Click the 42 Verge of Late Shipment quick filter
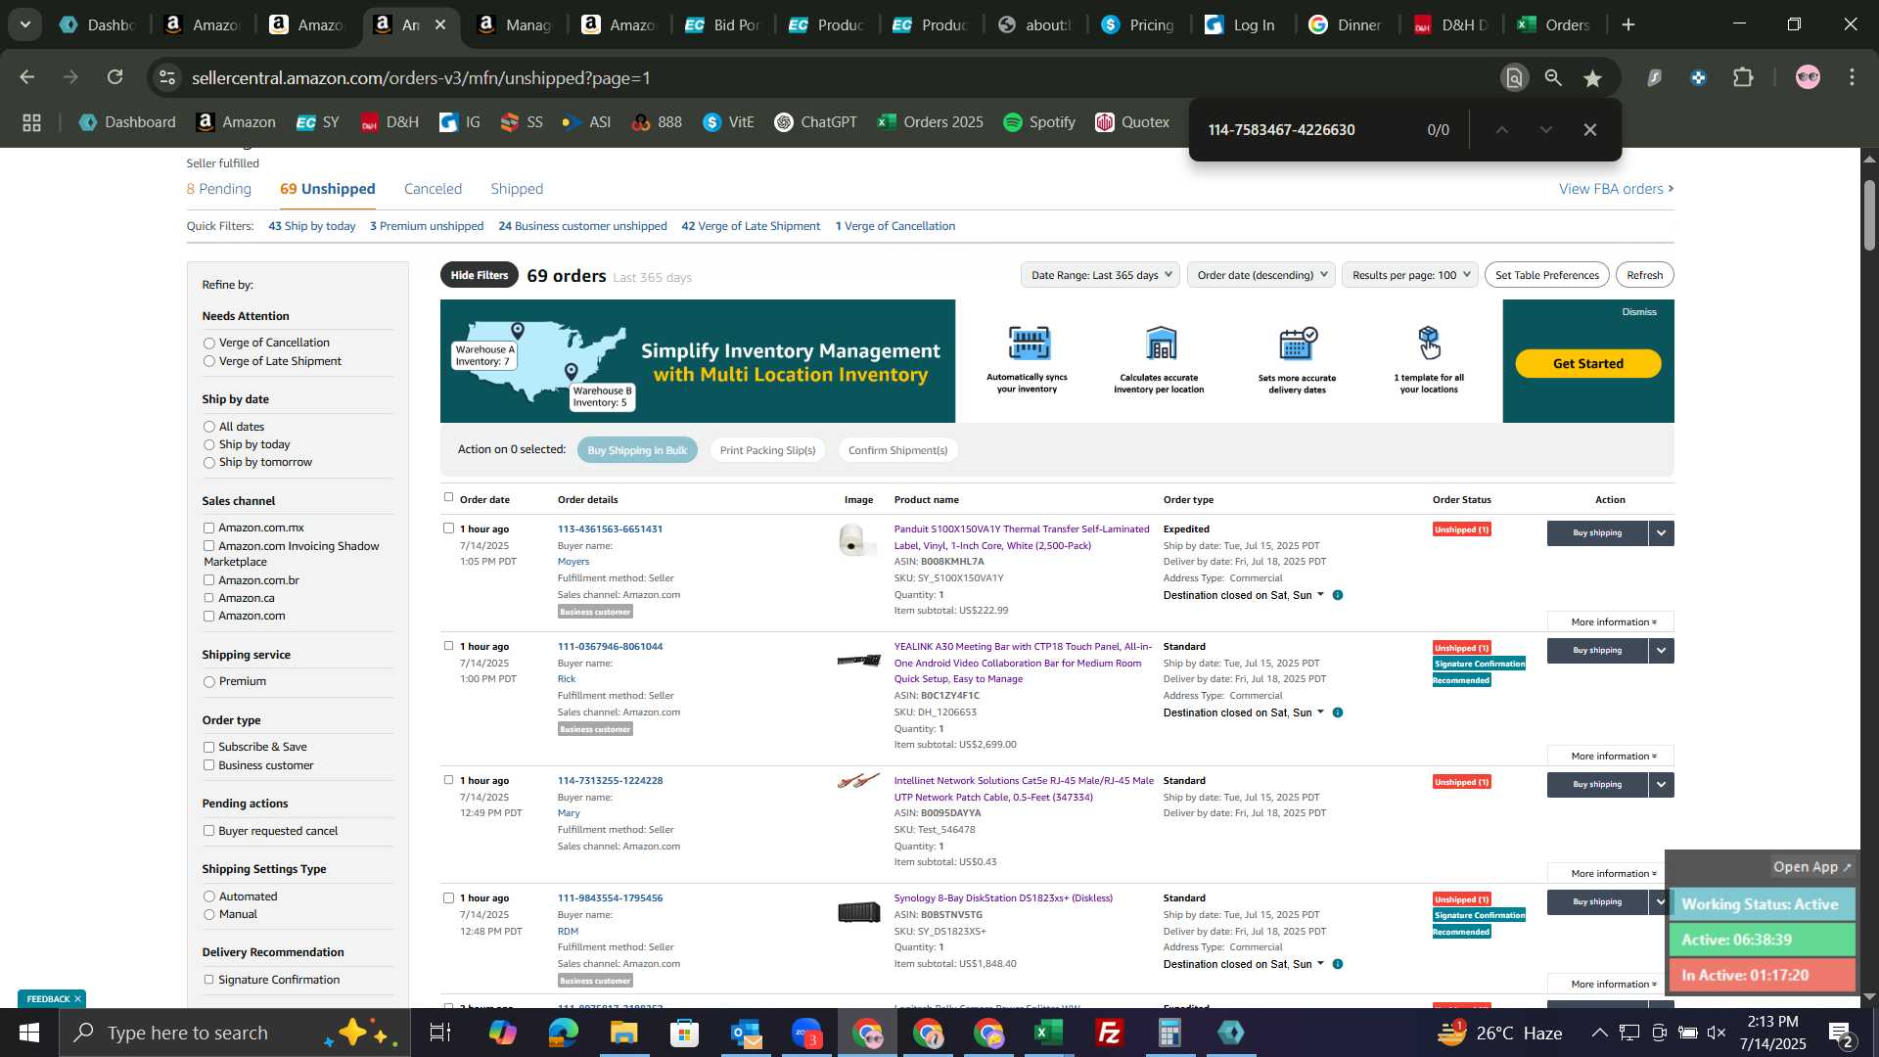 [x=751, y=226]
